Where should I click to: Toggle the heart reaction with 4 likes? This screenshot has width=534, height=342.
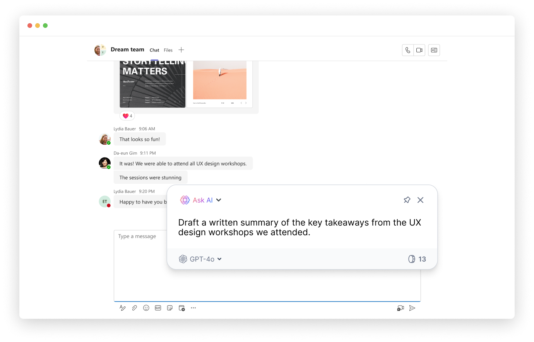click(127, 116)
